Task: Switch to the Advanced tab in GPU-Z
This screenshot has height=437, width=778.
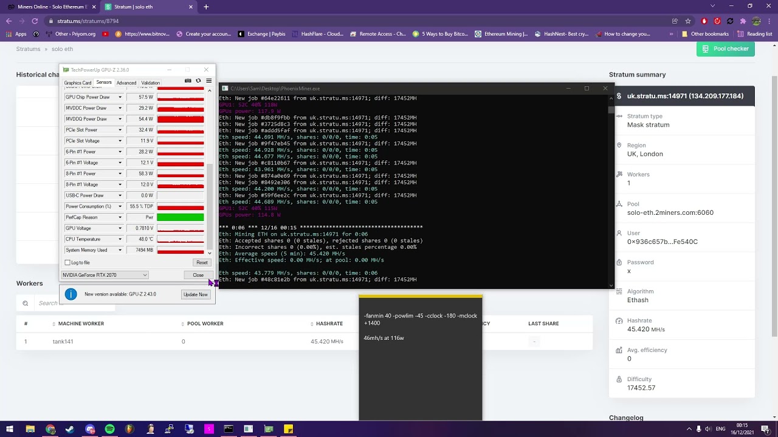Action: pos(126,83)
